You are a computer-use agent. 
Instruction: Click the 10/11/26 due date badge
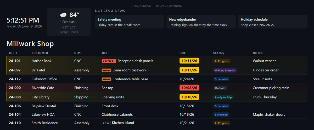pos(189,61)
